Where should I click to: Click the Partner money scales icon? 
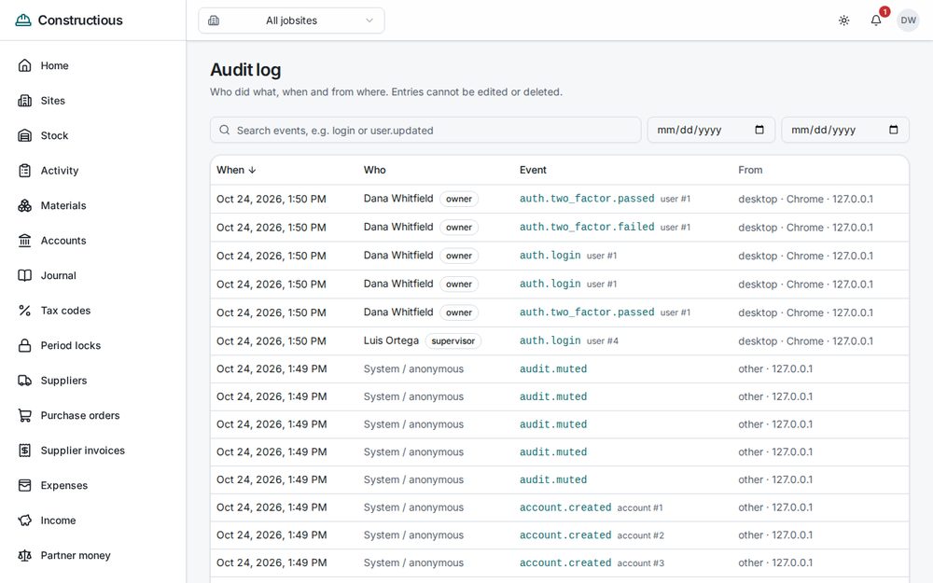click(x=24, y=556)
